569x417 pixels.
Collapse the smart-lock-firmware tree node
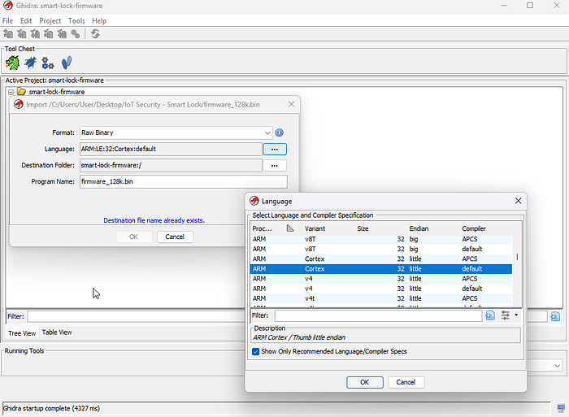tap(11, 92)
